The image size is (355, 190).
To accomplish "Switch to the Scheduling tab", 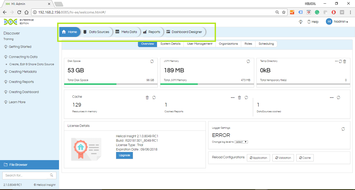I will click(266, 44).
